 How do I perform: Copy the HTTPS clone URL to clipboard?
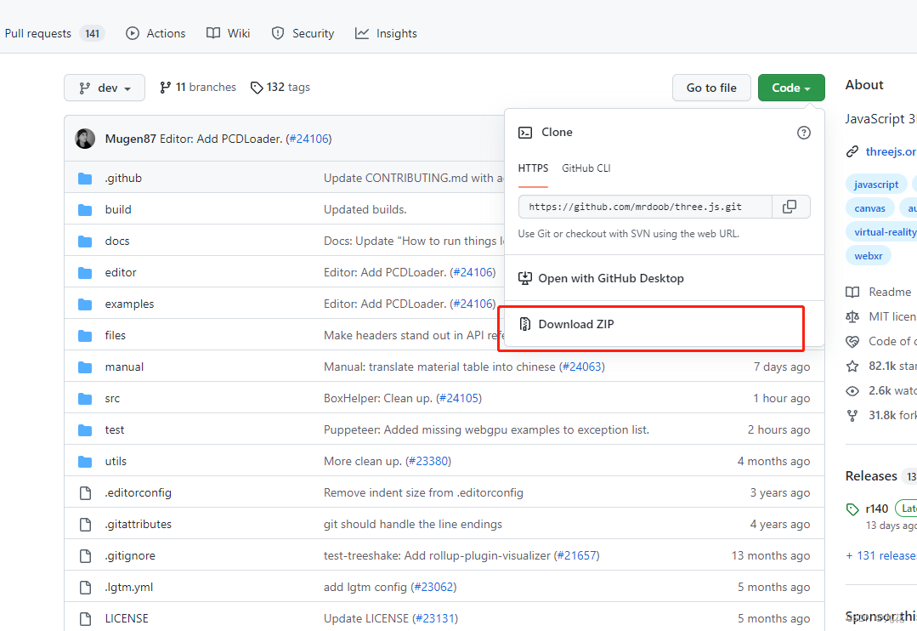(x=790, y=207)
